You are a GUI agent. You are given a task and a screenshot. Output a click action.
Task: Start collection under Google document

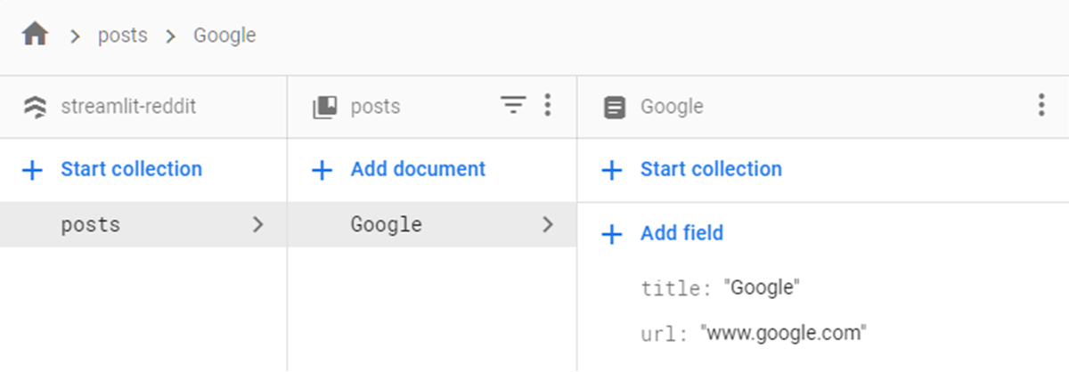point(711,169)
